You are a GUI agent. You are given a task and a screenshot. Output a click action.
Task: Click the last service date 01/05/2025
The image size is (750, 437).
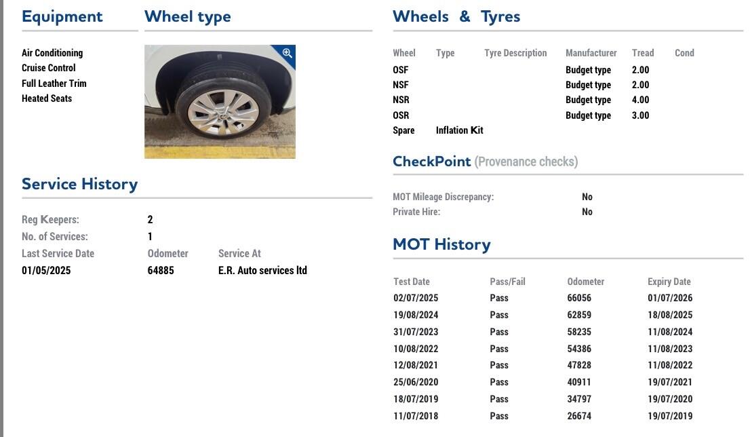pos(46,270)
